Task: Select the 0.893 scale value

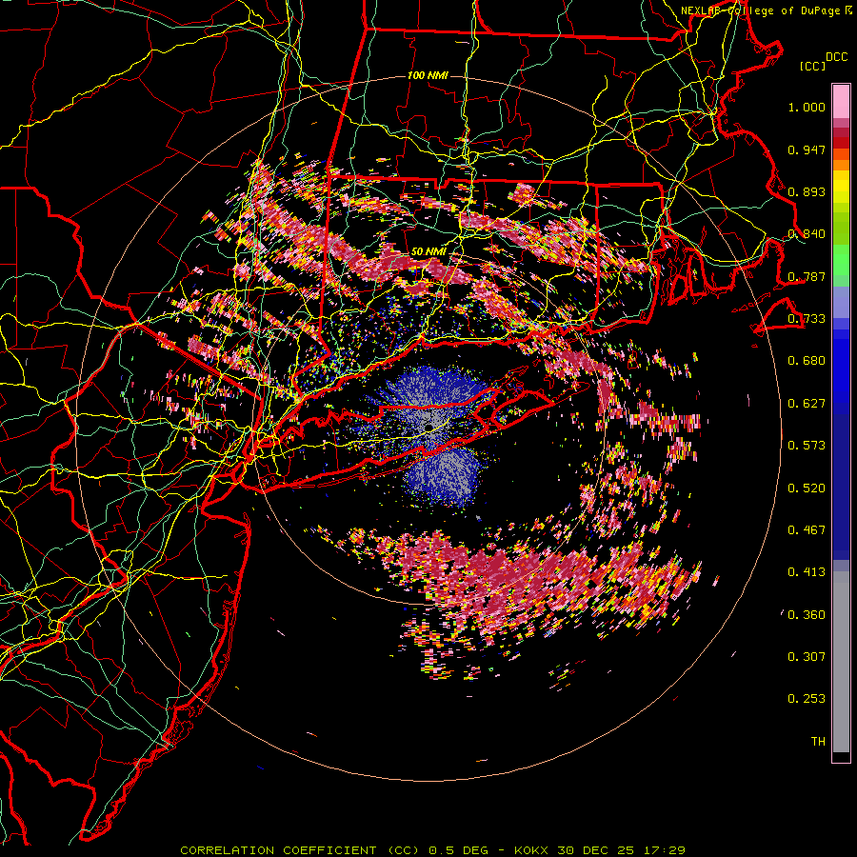Action: [807, 191]
